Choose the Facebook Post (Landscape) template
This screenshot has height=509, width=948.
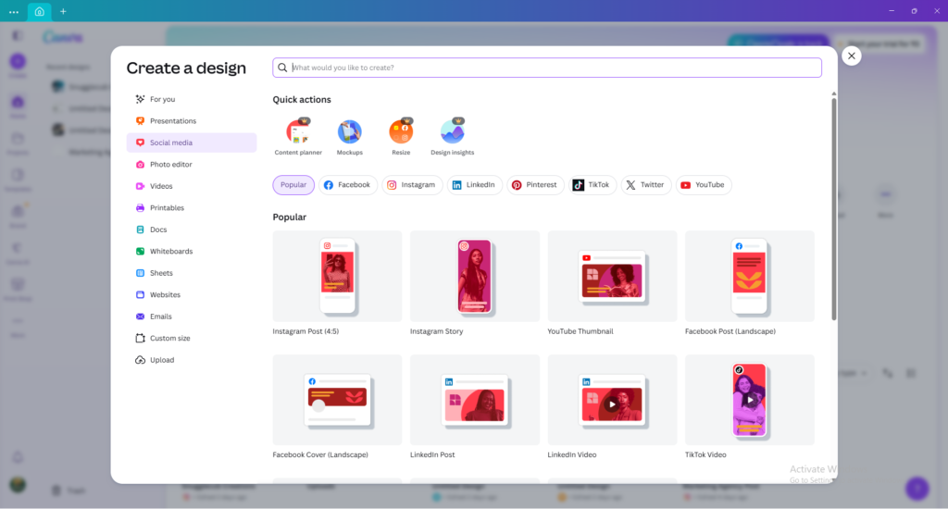point(750,277)
